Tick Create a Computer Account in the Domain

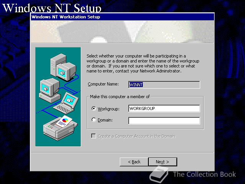tap(93, 136)
